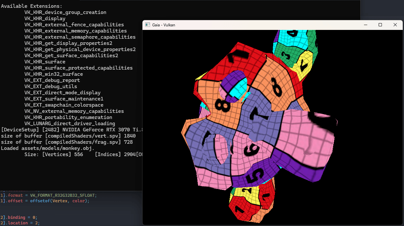Image resolution: width=404 pixels, height=226 pixels.
Task: Click the VK_EXT_surface_maintenance1 extension line
Action: coord(64,99)
